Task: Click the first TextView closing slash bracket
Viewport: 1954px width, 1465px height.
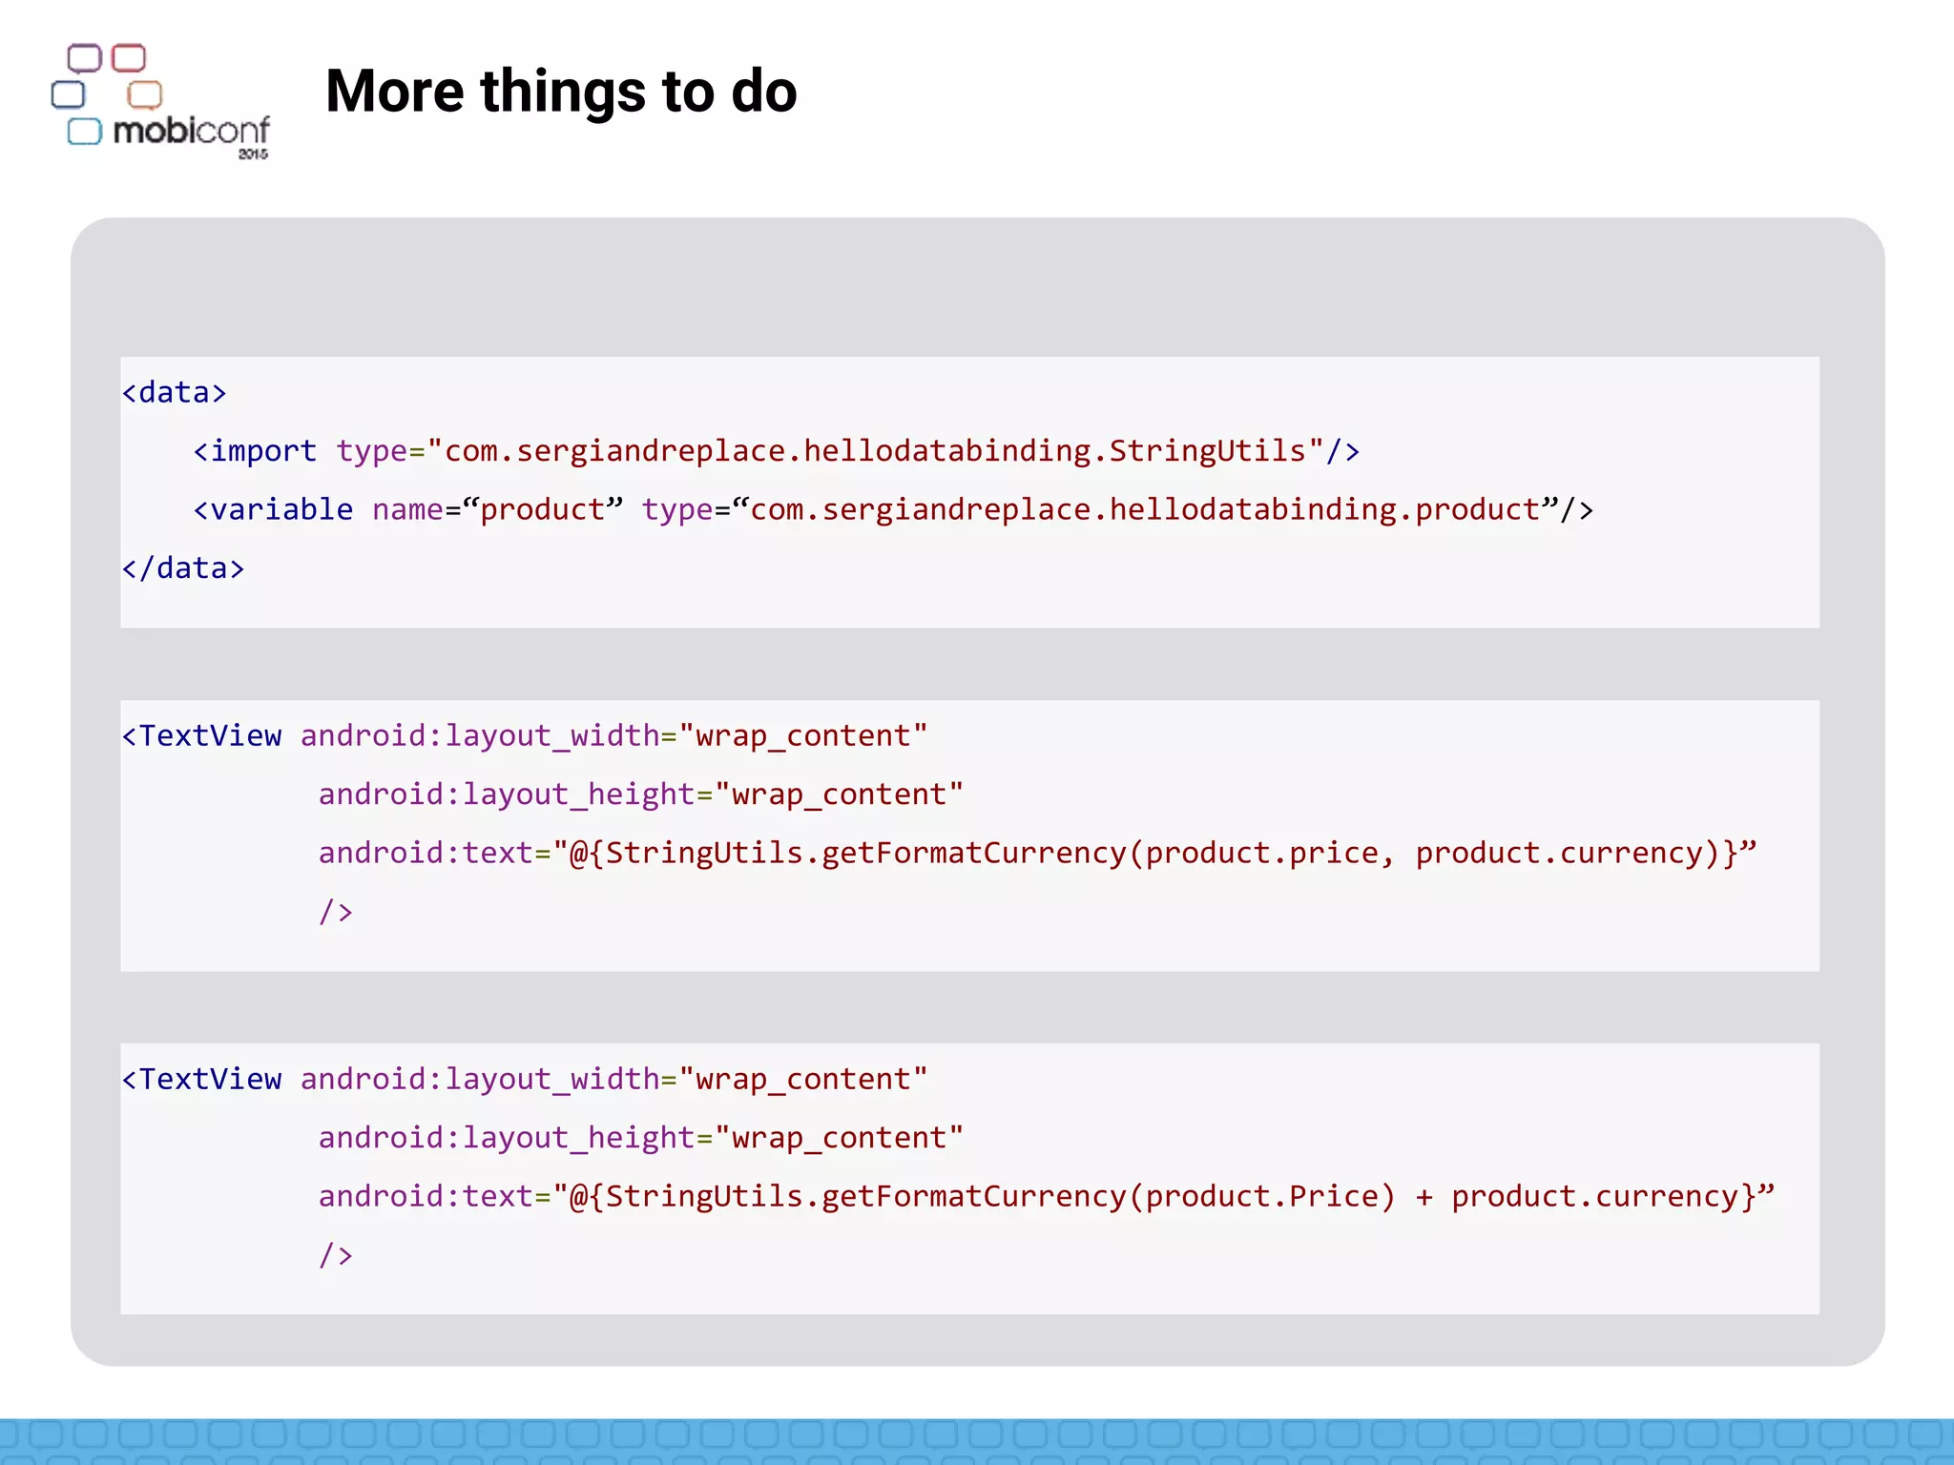Action: [x=336, y=912]
